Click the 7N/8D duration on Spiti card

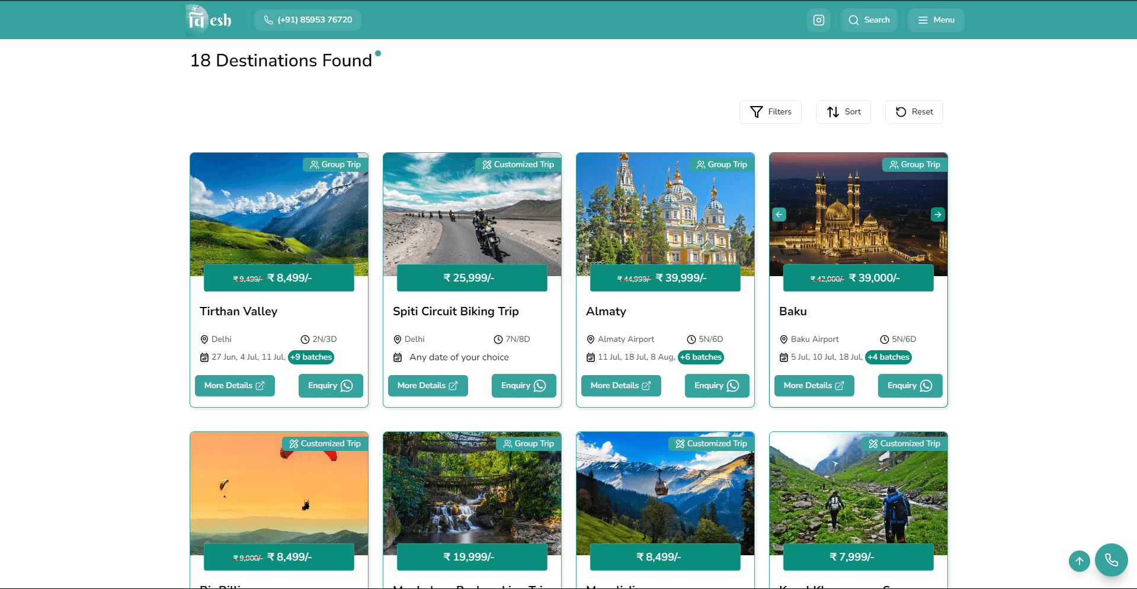tap(517, 340)
